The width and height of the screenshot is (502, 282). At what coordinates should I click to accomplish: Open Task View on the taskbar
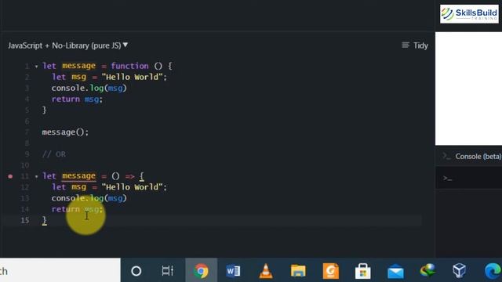pyautogui.click(x=167, y=271)
